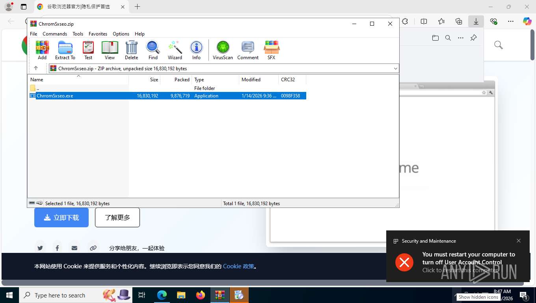
Task: Click the webpage search magnifier icon
Action: 498,45
